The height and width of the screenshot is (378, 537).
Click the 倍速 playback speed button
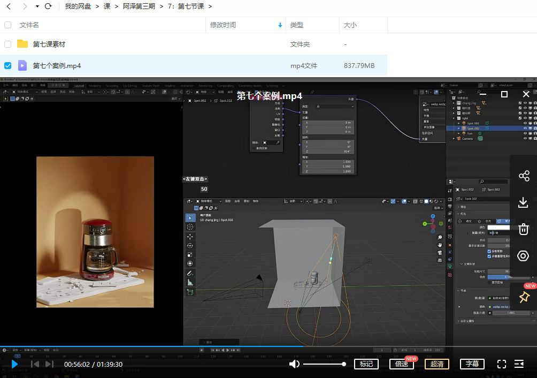401,364
